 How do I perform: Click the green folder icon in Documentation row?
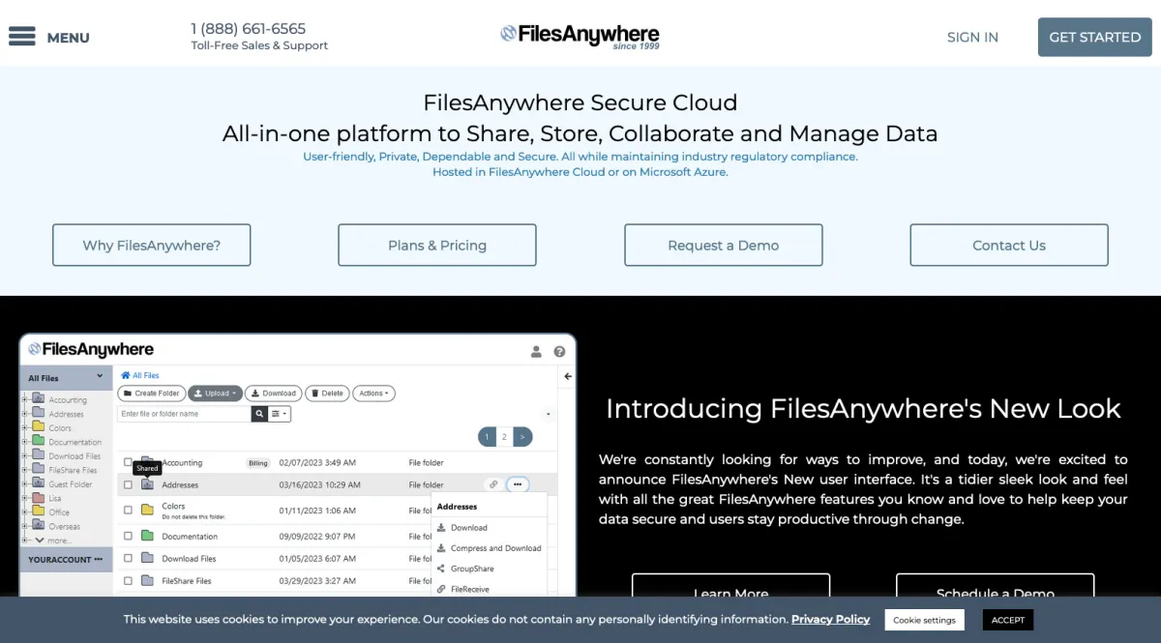[x=147, y=536]
